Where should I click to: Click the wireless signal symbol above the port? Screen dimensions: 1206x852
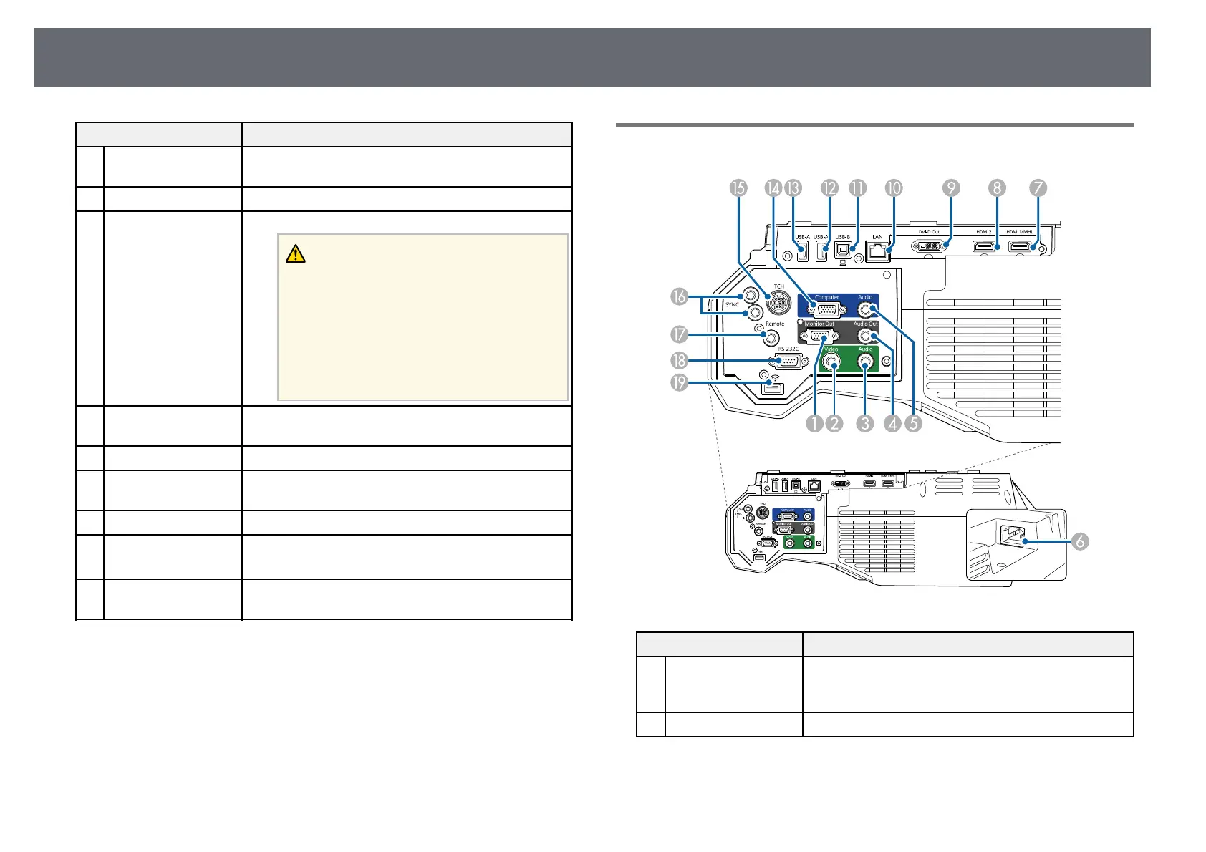coord(776,377)
